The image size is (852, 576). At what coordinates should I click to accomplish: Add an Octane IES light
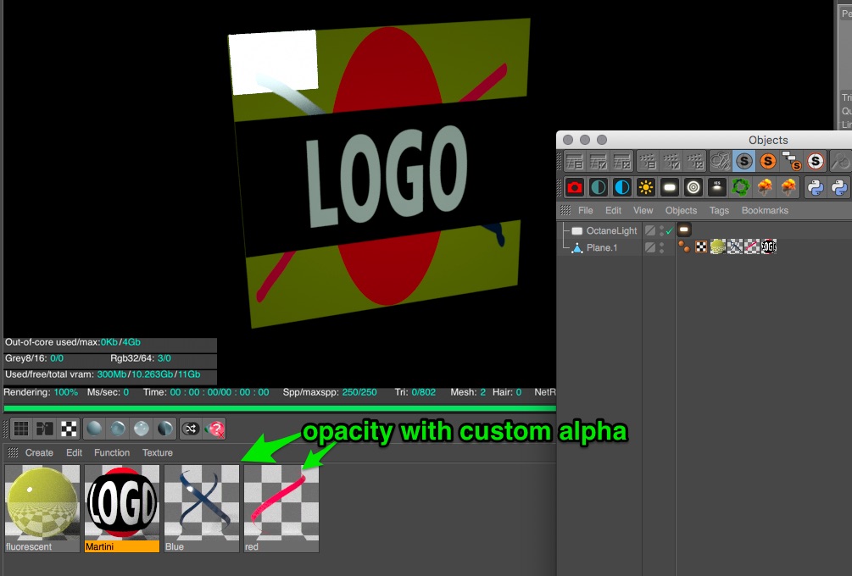point(717,188)
